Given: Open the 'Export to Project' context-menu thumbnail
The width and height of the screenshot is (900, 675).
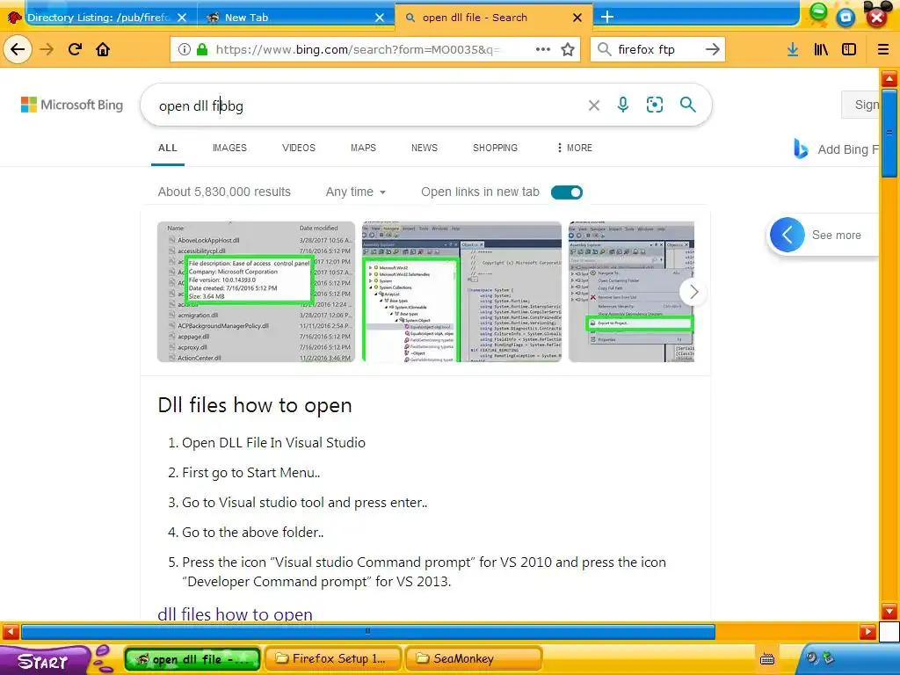Looking at the screenshot, I should pyautogui.click(x=631, y=292).
